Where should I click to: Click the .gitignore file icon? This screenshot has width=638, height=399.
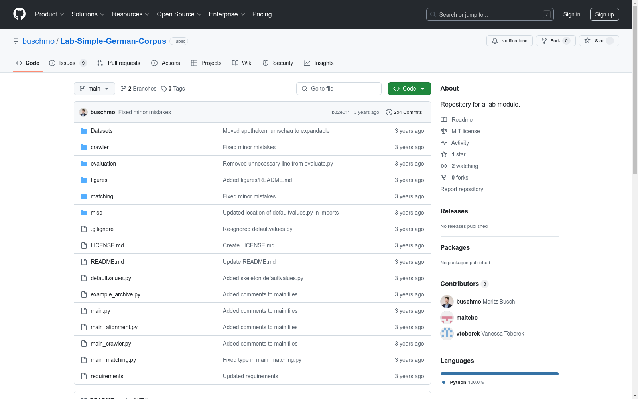[x=84, y=229]
